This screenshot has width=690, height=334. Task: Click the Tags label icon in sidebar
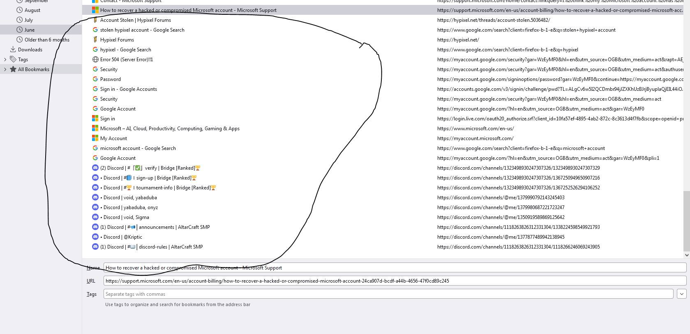click(13, 59)
